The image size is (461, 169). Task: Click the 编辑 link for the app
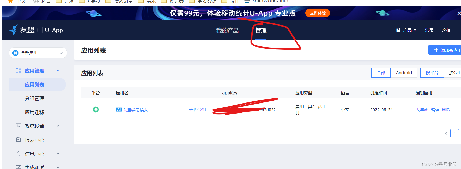click(x=435, y=110)
